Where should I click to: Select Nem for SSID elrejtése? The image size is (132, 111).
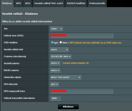[61, 42]
